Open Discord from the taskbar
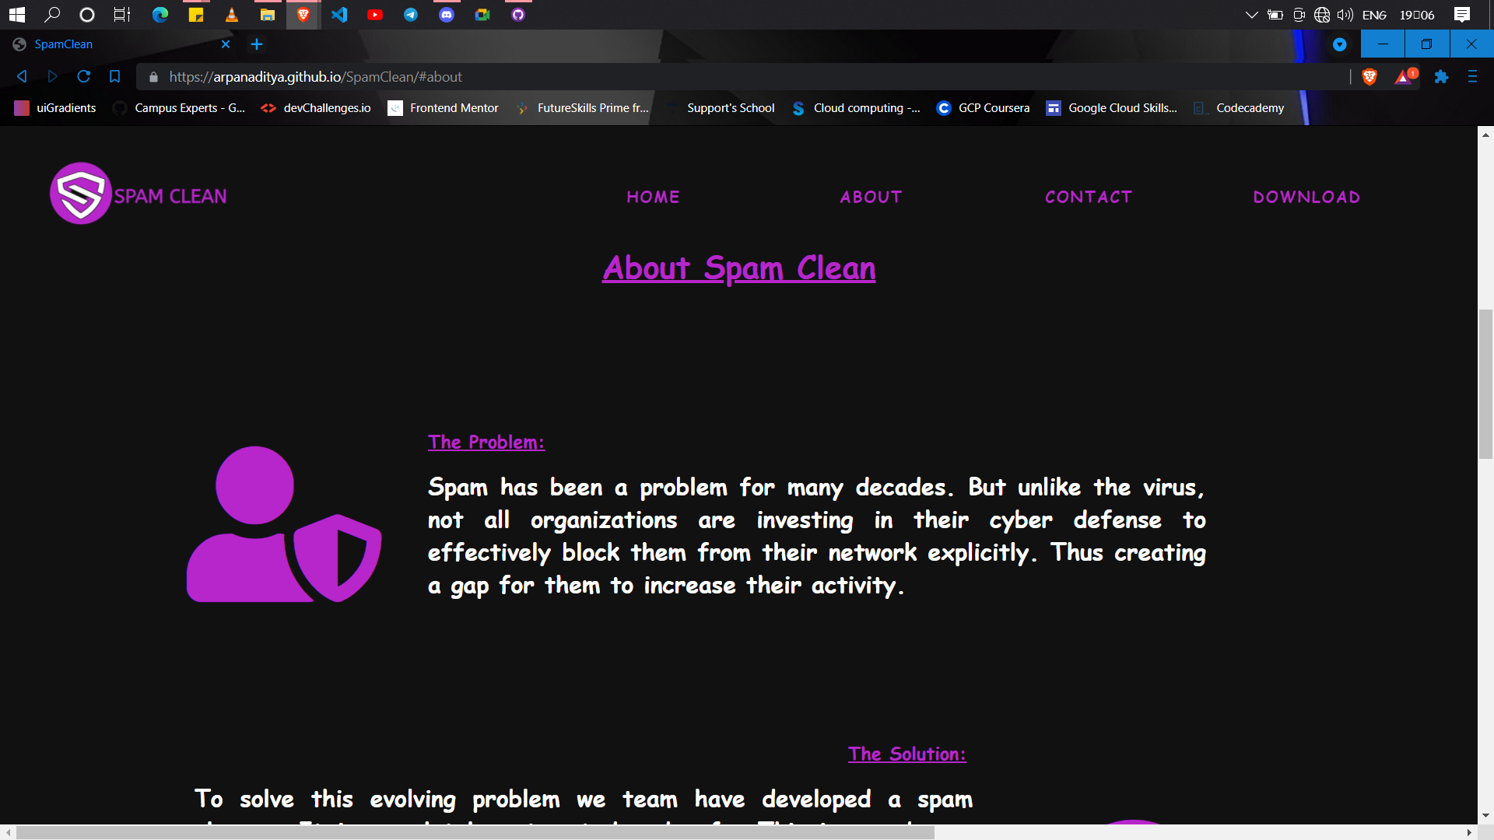The height and width of the screenshot is (840, 1494). tap(446, 15)
